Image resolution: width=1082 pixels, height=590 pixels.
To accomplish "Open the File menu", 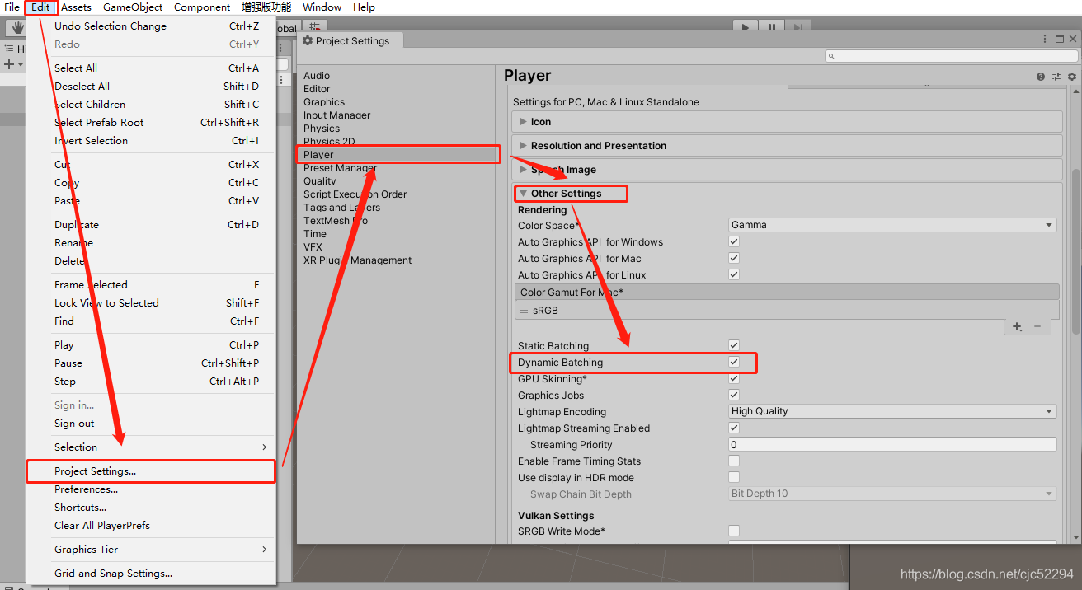I will [x=12, y=7].
